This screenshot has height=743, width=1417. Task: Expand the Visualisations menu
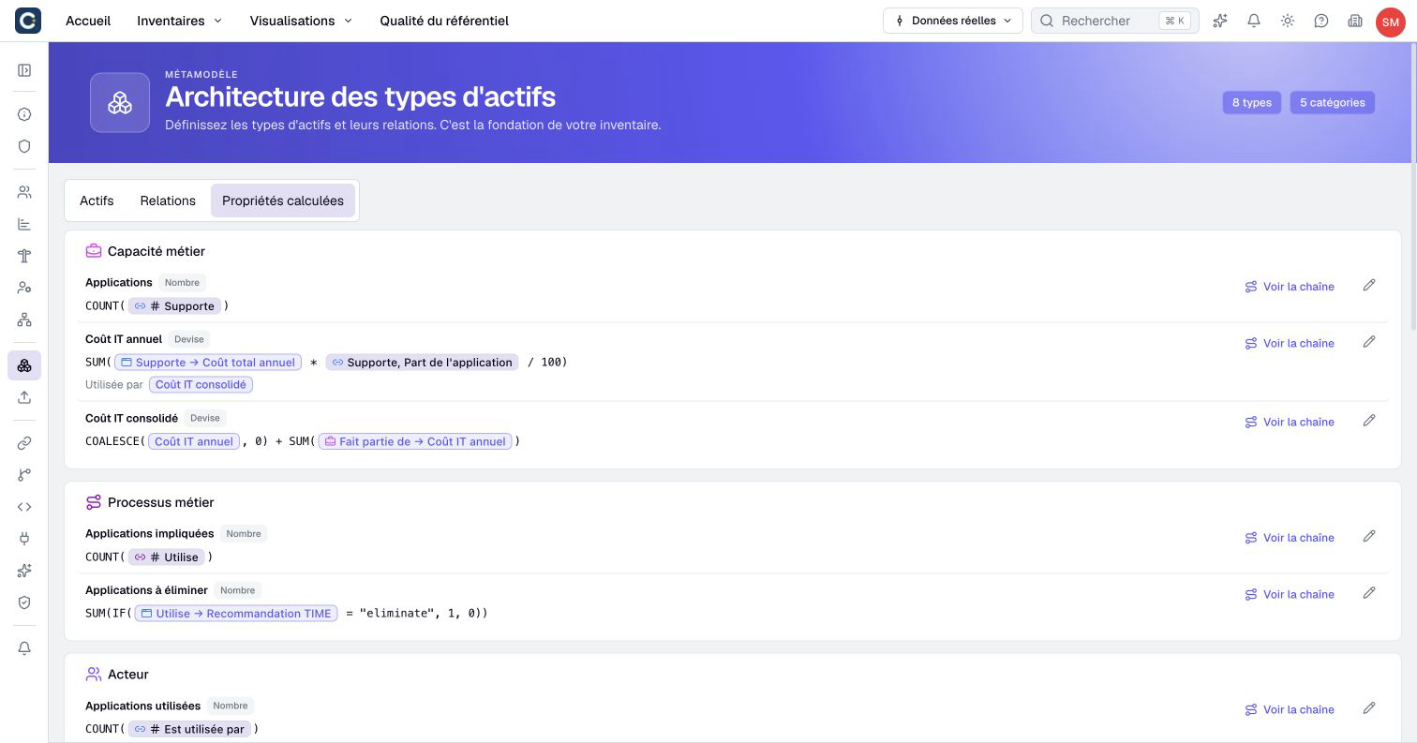coord(301,21)
